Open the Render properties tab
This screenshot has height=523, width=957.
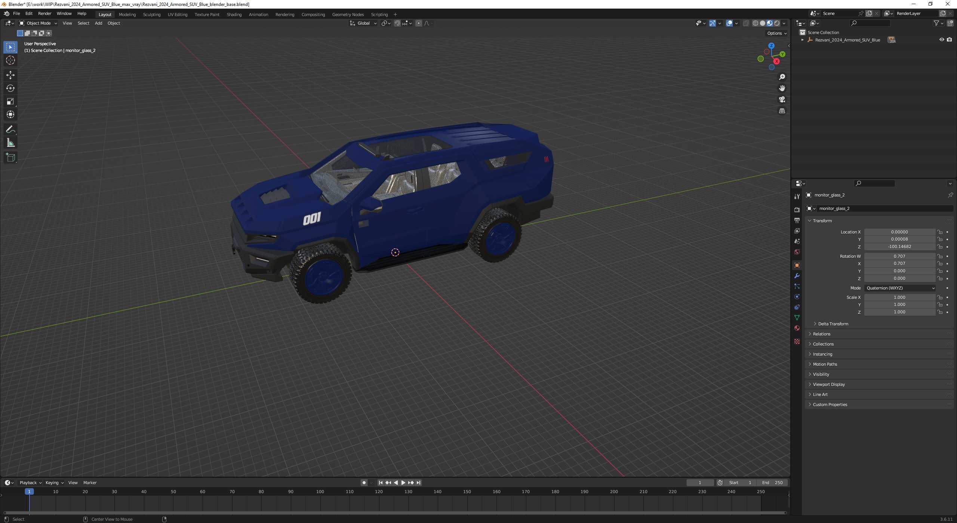[x=797, y=210]
